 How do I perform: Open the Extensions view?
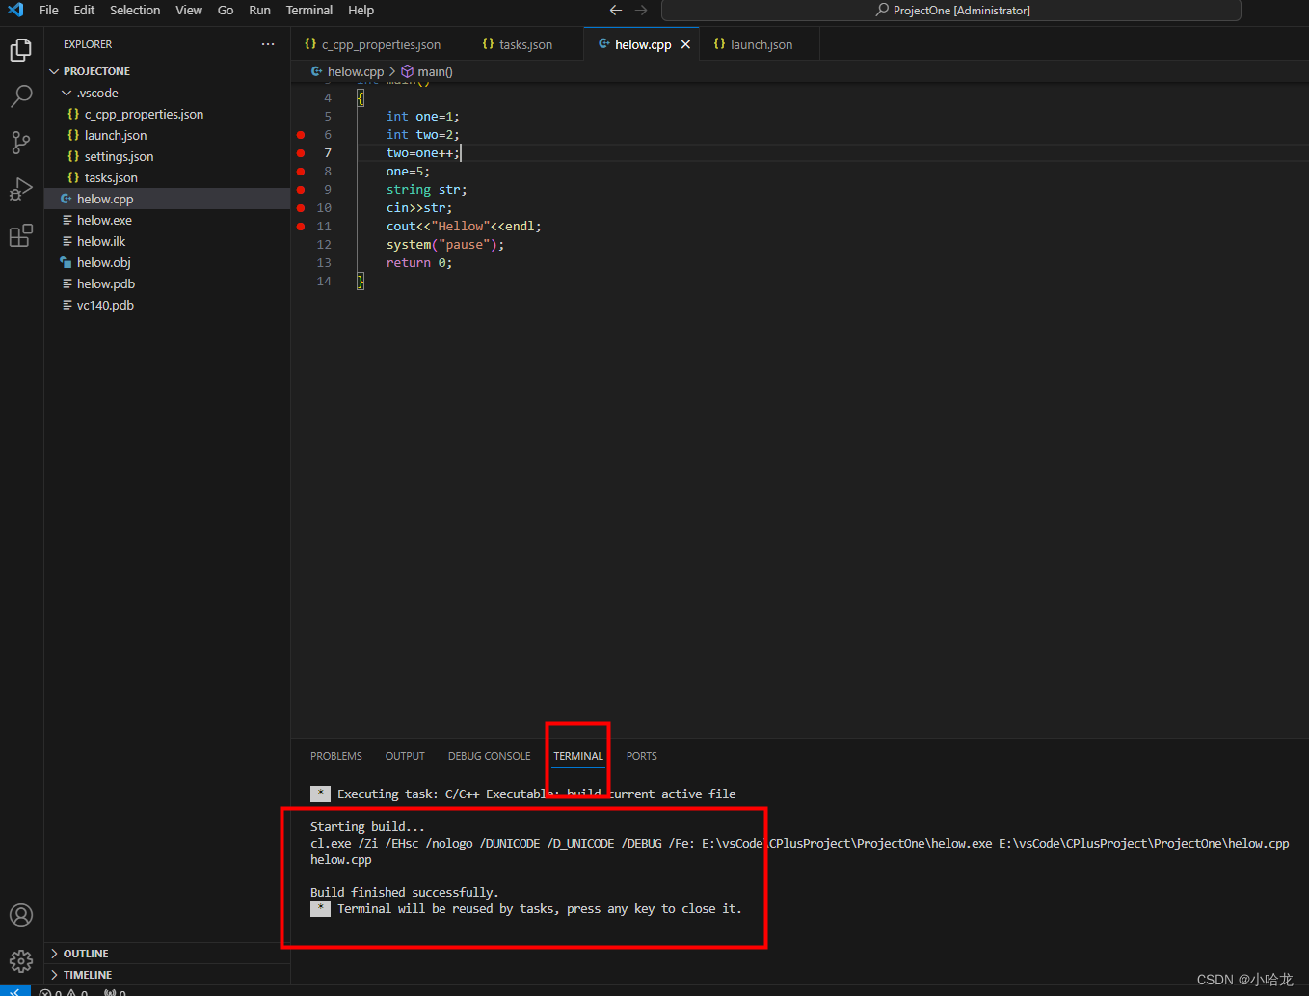coord(20,235)
